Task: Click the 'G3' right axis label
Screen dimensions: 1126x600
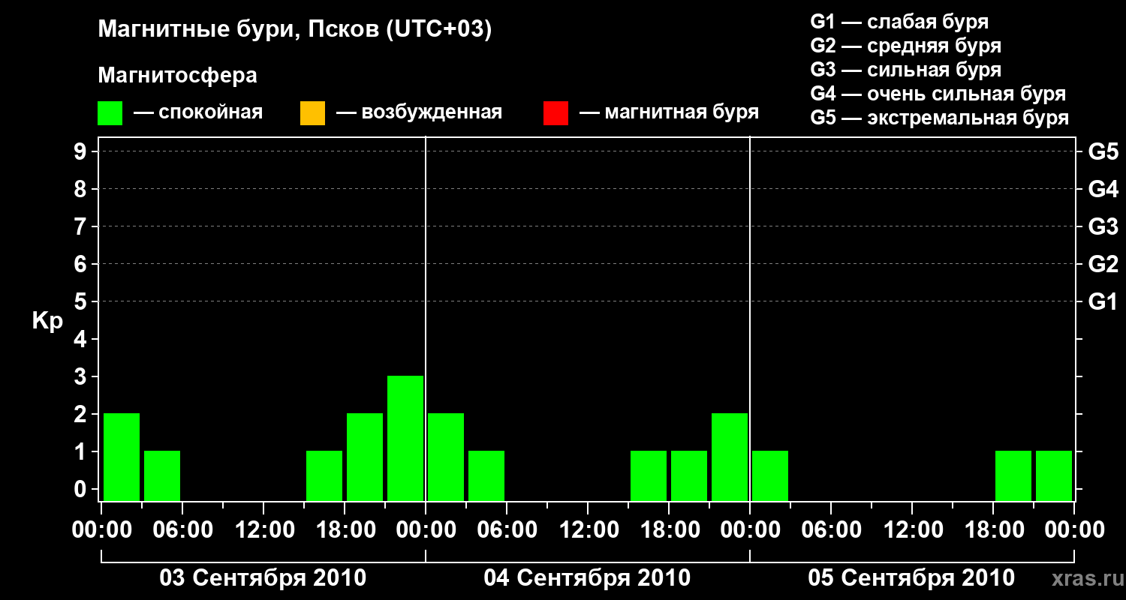Action: click(x=1103, y=226)
